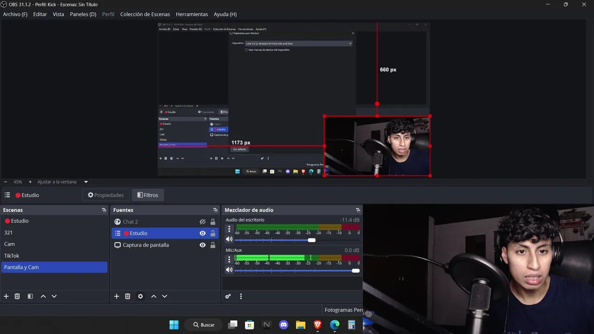Open the Vista menu

(58, 14)
